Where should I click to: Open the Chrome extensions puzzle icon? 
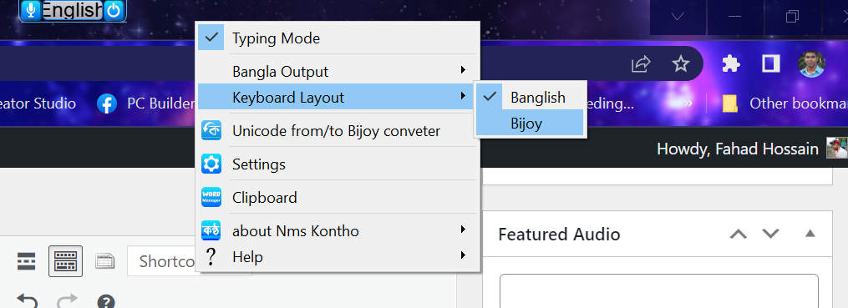[731, 64]
